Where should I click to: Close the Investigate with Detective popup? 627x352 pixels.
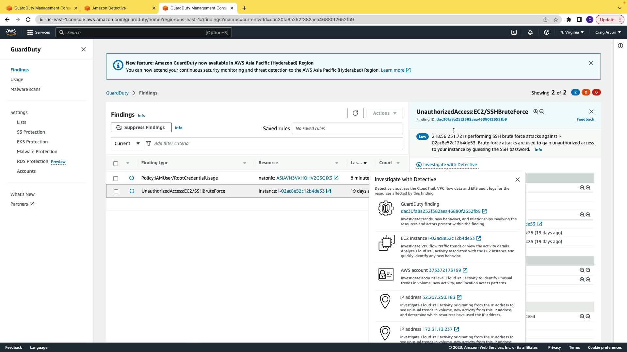[517, 180]
